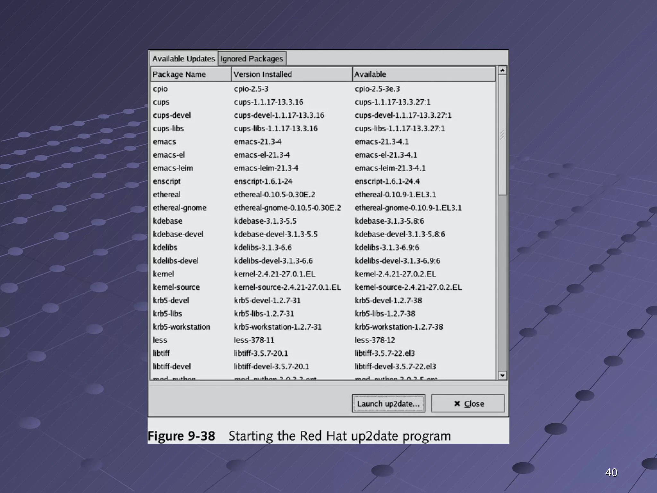The width and height of the screenshot is (657, 493).
Task: Select the cpio package row
Action: 323,89
